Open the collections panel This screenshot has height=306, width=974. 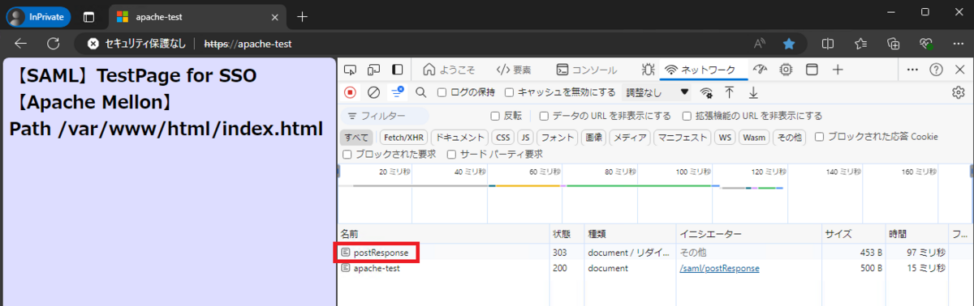[894, 44]
